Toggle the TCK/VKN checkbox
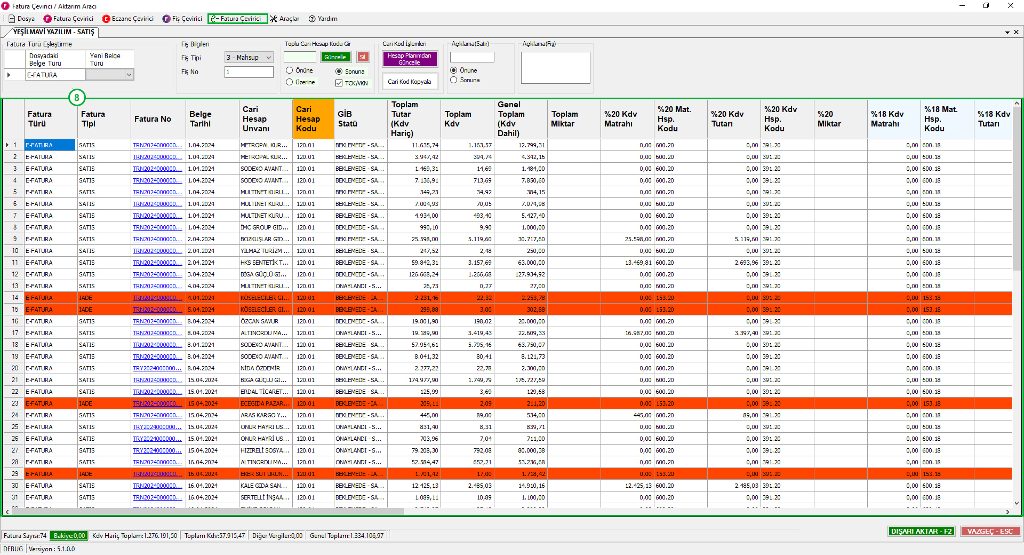Viewport: 1024px width, 555px height. pos(339,83)
